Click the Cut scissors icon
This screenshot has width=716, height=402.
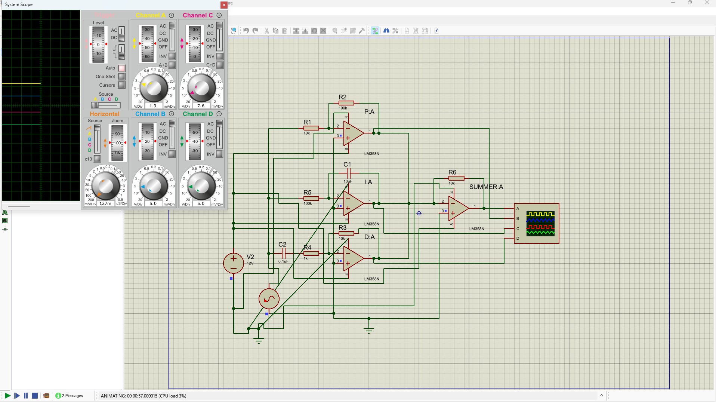tap(267, 31)
